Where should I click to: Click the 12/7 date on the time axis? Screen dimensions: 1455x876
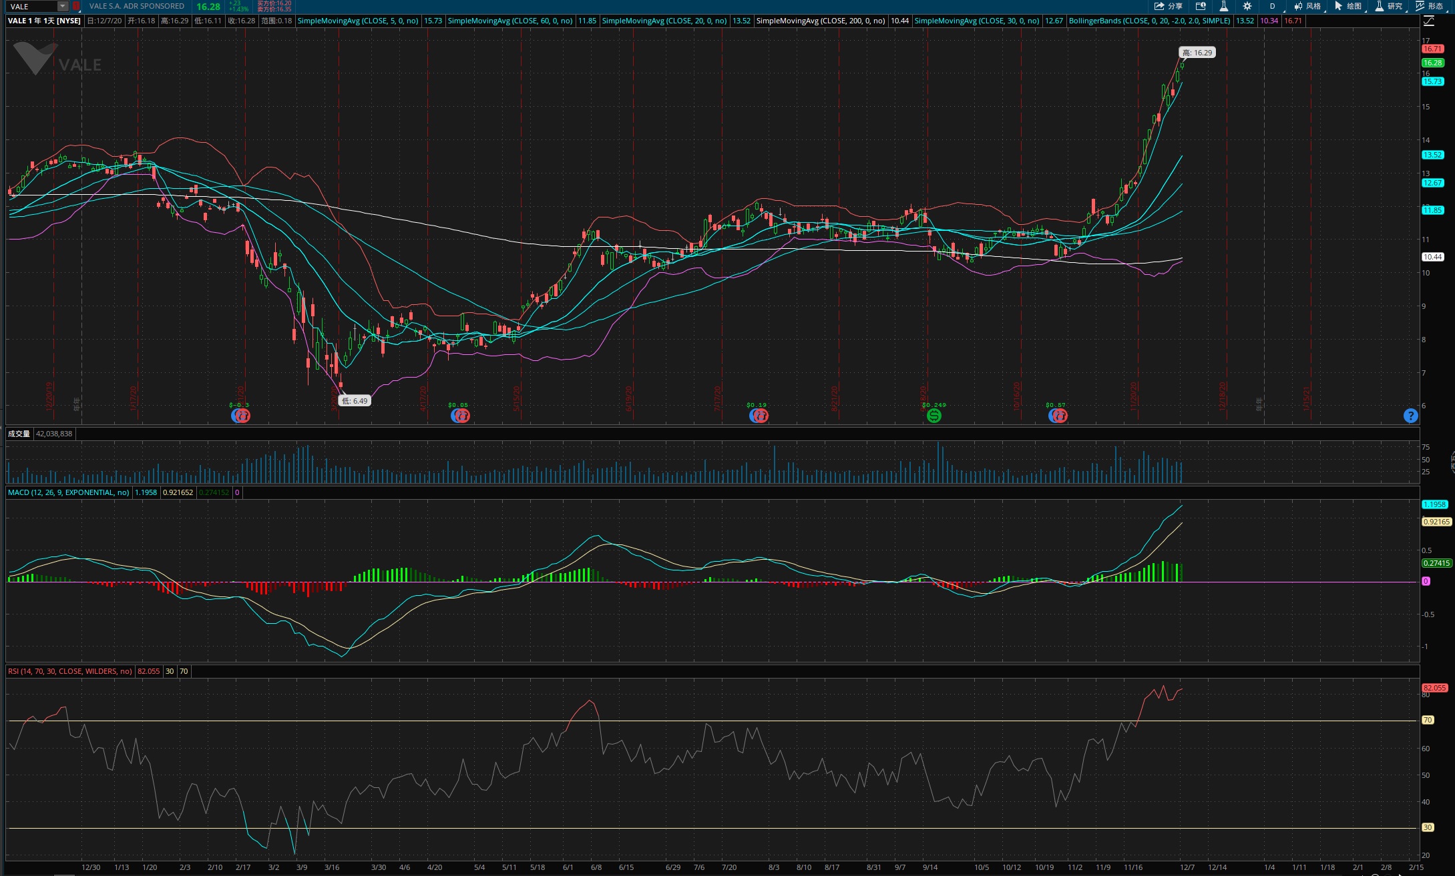pyautogui.click(x=1187, y=867)
